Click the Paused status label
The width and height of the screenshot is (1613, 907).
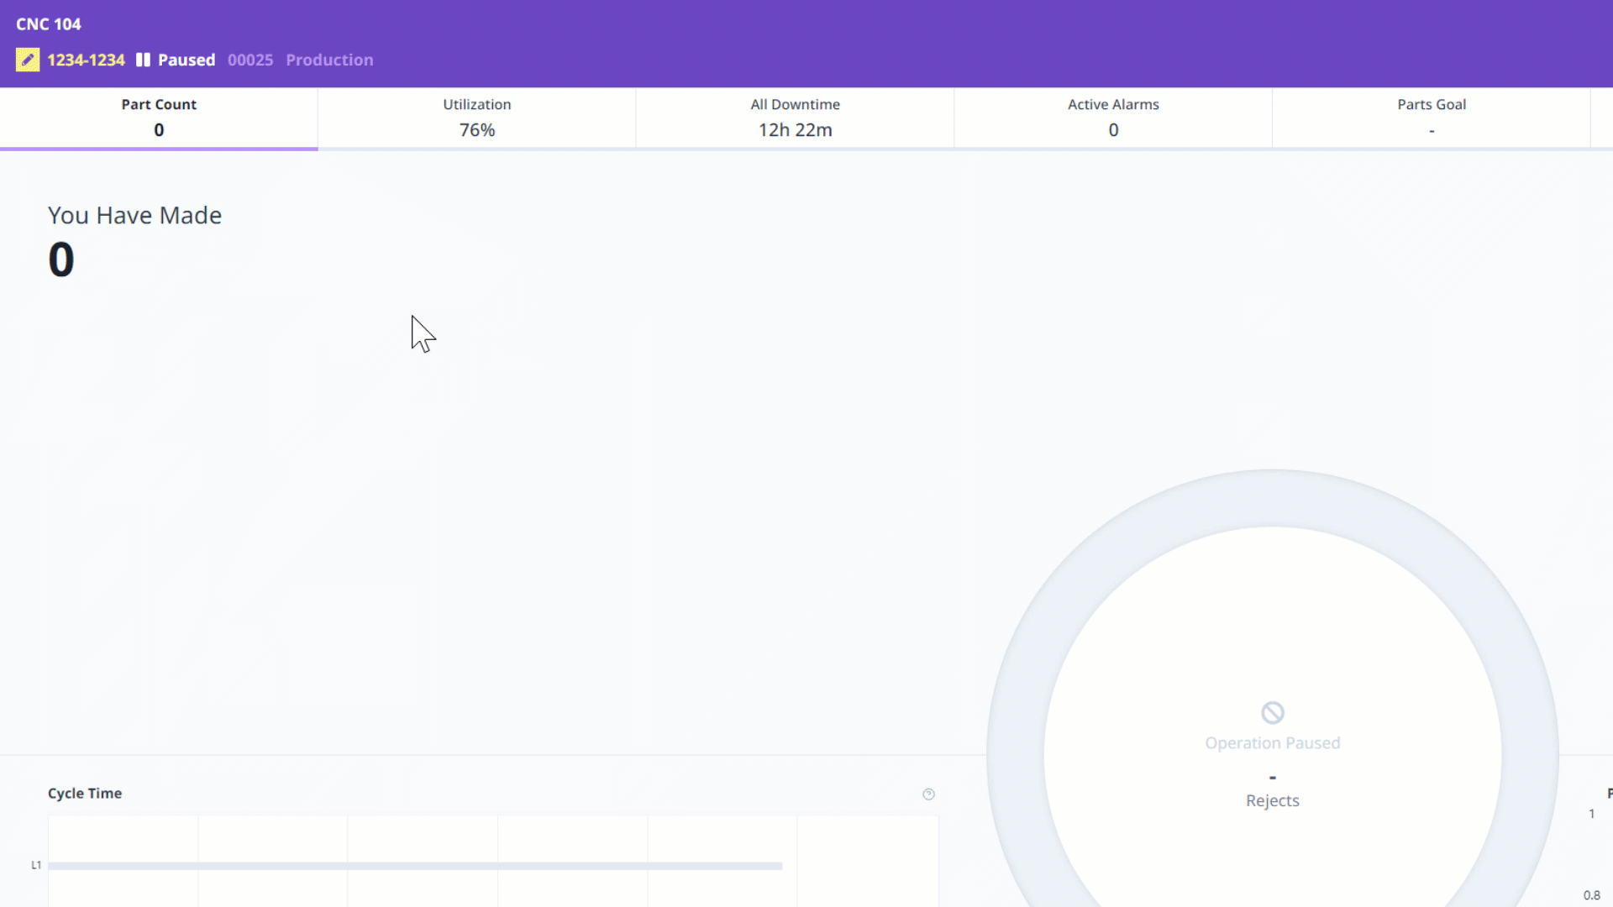pyautogui.click(x=187, y=60)
